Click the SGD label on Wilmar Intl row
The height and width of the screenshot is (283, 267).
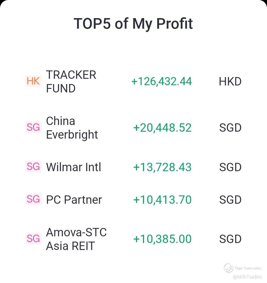(230, 167)
